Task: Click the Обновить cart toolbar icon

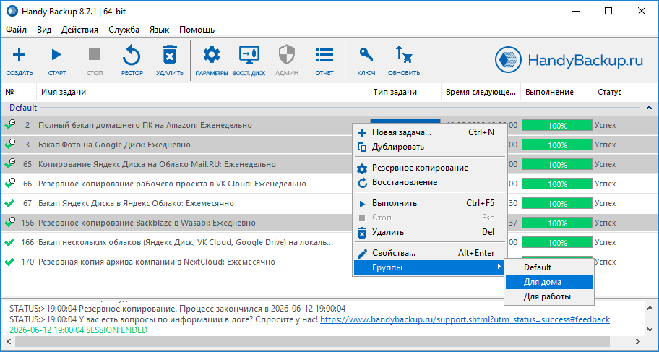Action: (404, 55)
